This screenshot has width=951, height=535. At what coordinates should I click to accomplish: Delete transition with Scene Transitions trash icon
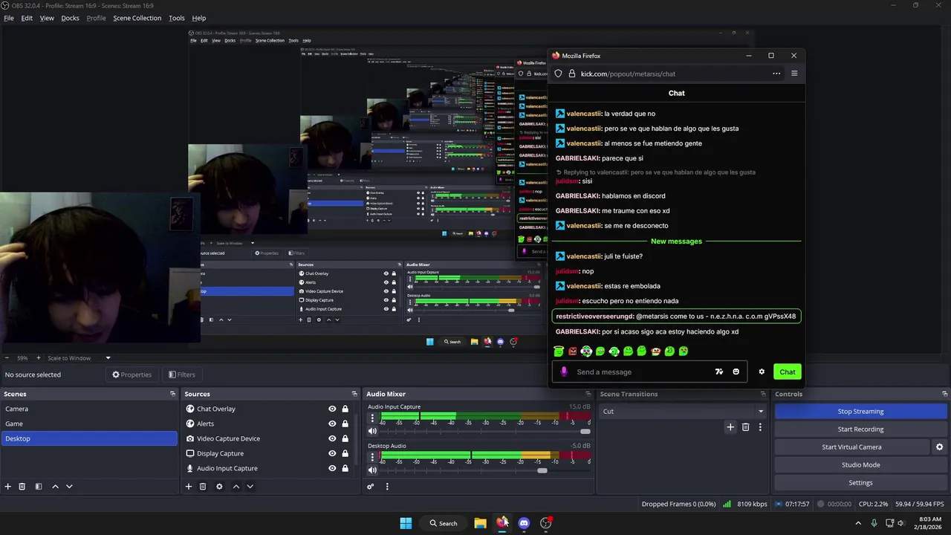click(x=746, y=427)
